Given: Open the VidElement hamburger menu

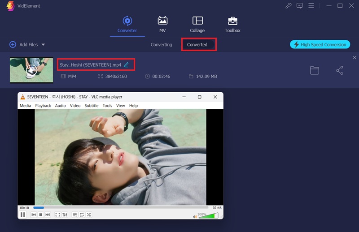Looking at the screenshot, I should [x=311, y=5].
